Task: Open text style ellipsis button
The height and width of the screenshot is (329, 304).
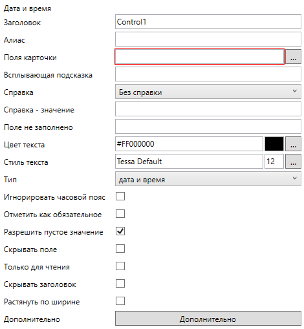Action: [x=293, y=161]
